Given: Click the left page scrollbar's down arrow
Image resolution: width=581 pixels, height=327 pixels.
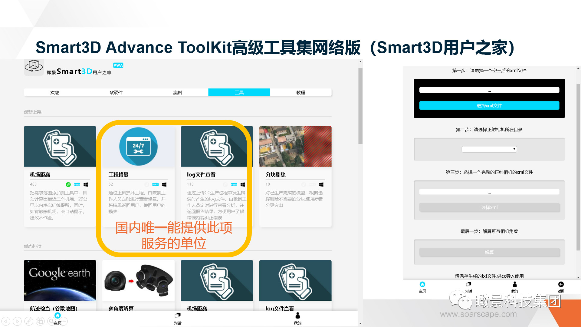Looking at the screenshot, I should [x=360, y=323].
